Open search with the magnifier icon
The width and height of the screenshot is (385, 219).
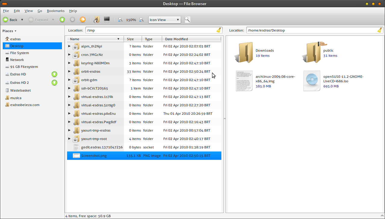tap(187, 20)
